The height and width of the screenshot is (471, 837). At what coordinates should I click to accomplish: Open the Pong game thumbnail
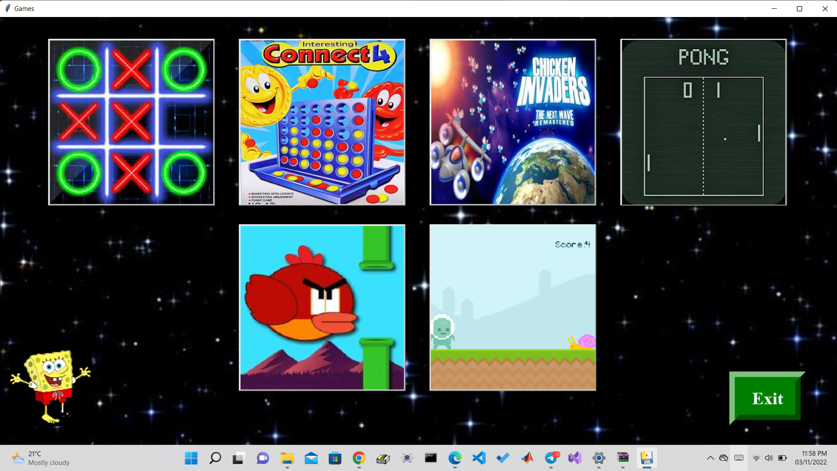[704, 122]
